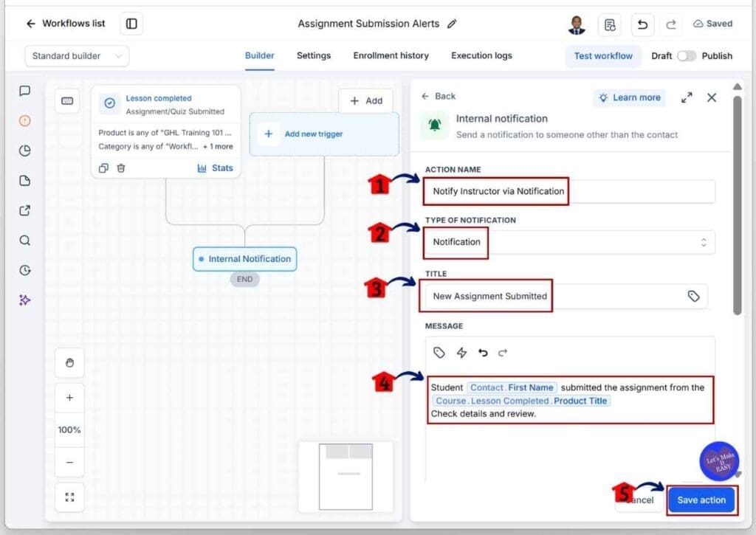This screenshot has width=756, height=535.
Task: Undo the last workflow change
Action: click(x=642, y=24)
